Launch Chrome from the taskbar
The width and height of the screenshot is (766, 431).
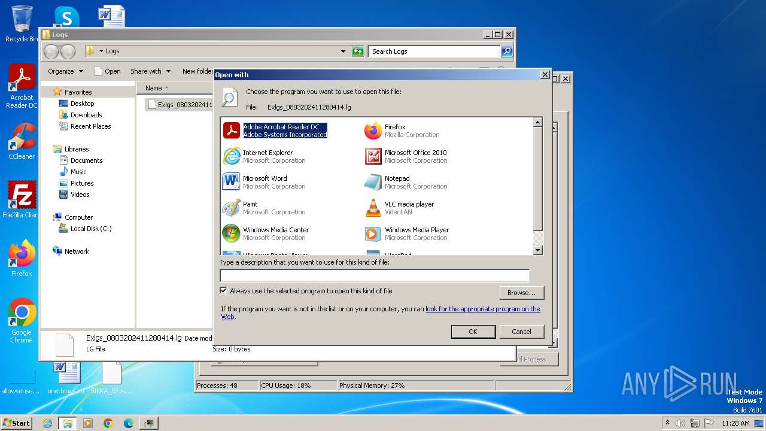pos(108,423)
